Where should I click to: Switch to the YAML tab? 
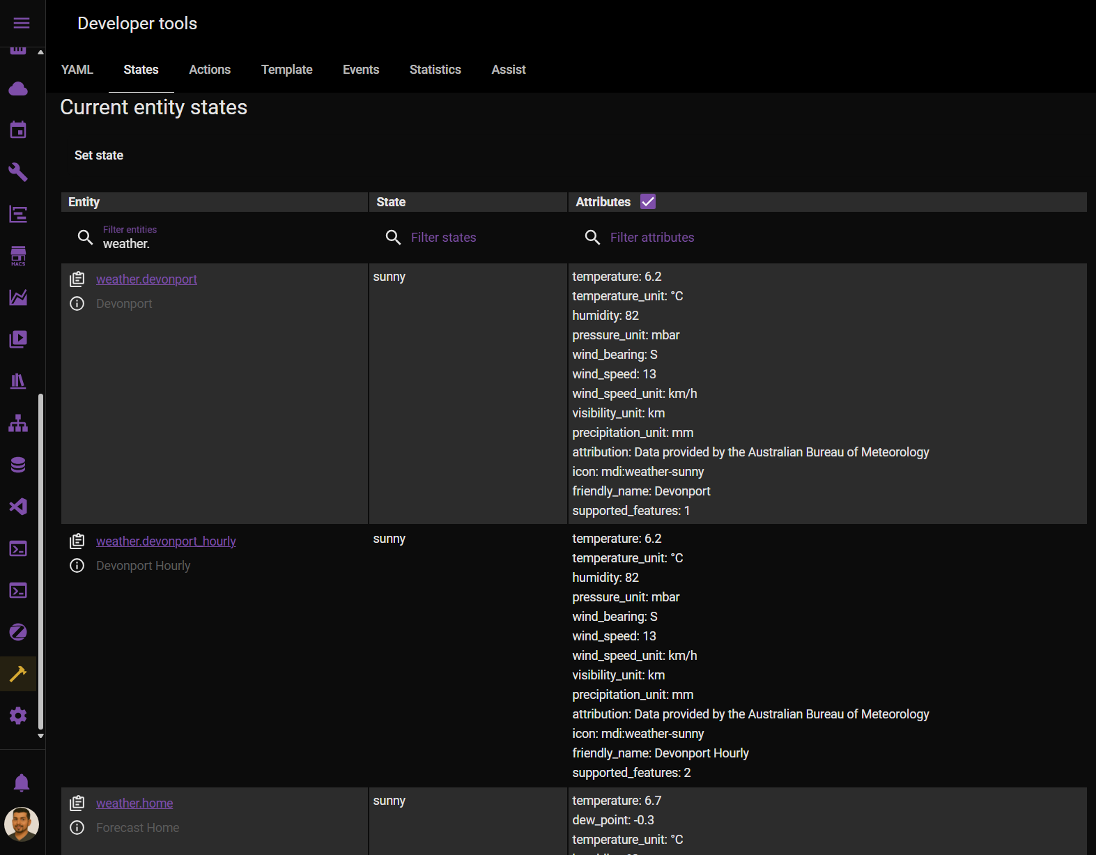[77, 70]
